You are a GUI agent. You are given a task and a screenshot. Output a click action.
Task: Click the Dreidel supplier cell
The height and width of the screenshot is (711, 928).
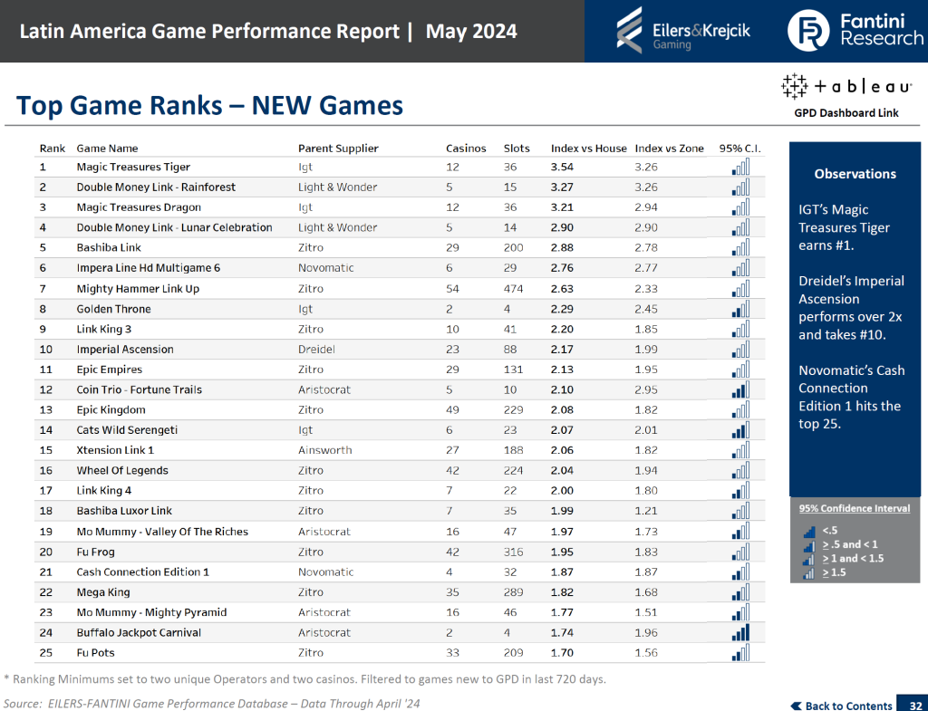pos(316,350)
